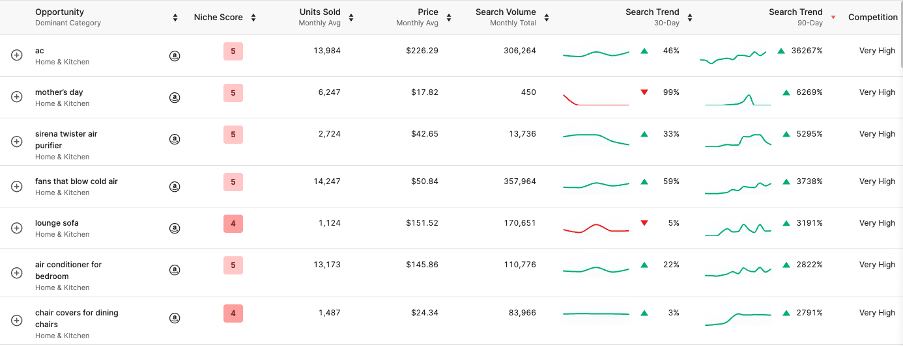Sort by Search Volume arrows
The height and width of the screenshot is (346, 903).
[547, 18]
